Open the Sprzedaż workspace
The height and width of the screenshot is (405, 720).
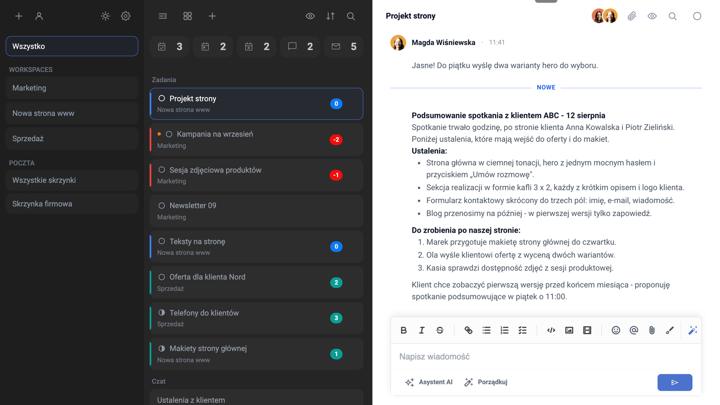pos(72,139)
